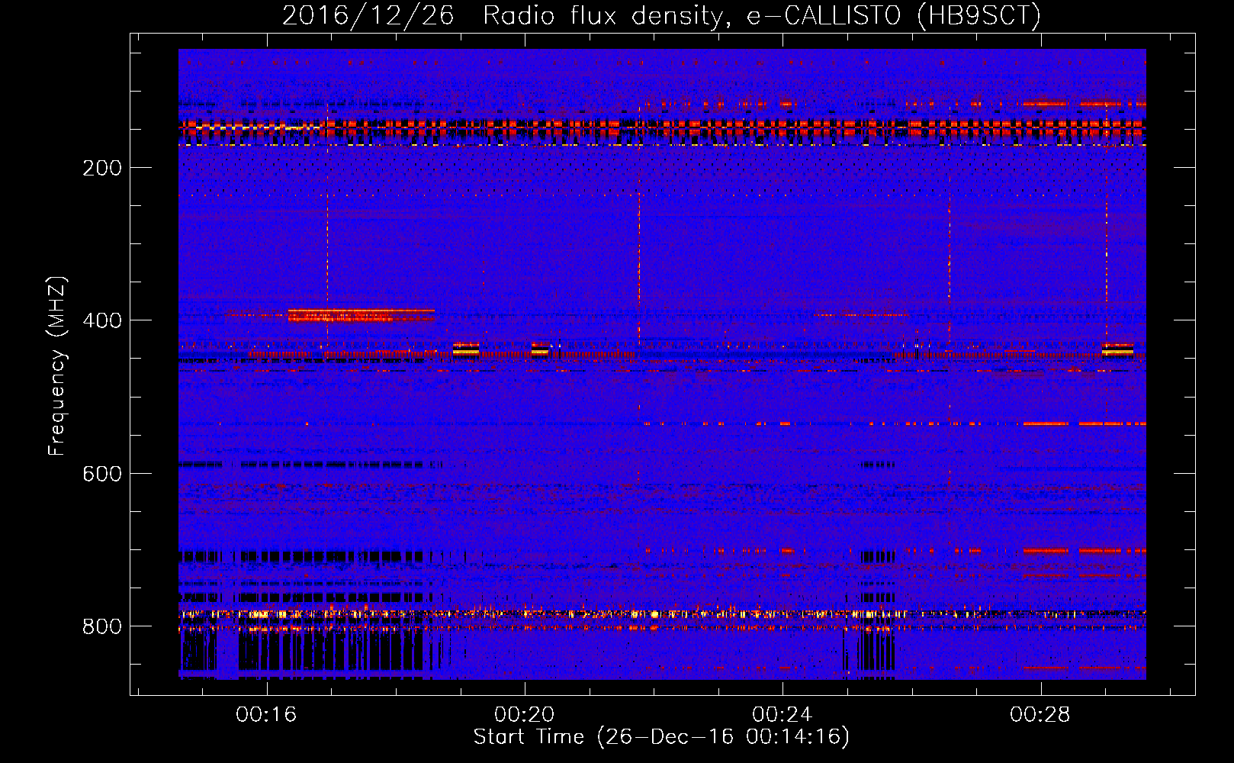
Task: Click the 00:24 time tick label
Action: pos(782,715)
